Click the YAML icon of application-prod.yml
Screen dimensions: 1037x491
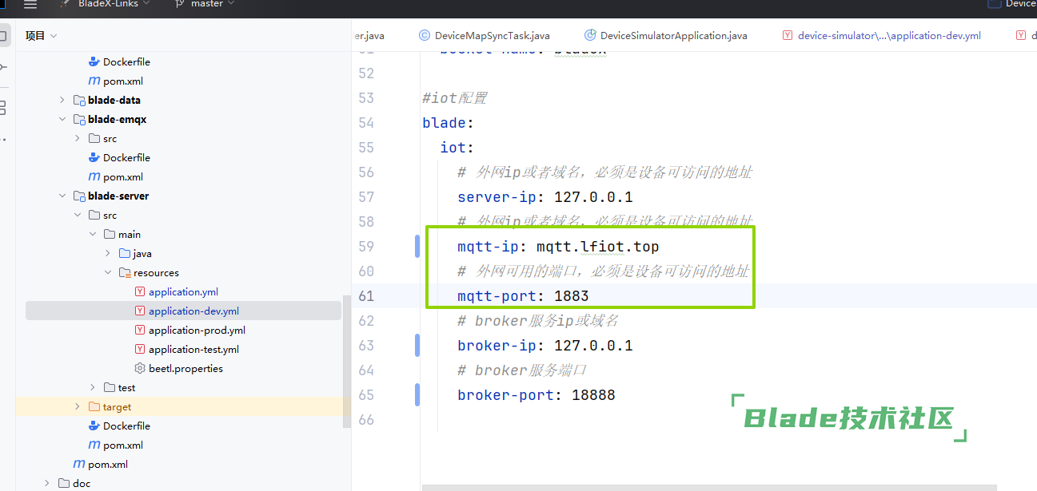(140, 331)
